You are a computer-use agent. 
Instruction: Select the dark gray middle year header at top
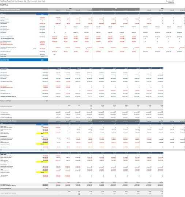pyautogui.click(x=116, y=9)
